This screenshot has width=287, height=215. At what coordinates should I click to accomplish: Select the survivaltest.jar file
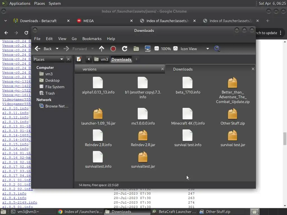pyautogui.click(x=143, y=160)
